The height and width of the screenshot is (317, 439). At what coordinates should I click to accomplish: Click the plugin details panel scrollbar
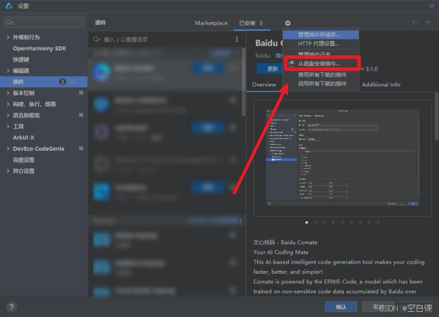(437, 117)
